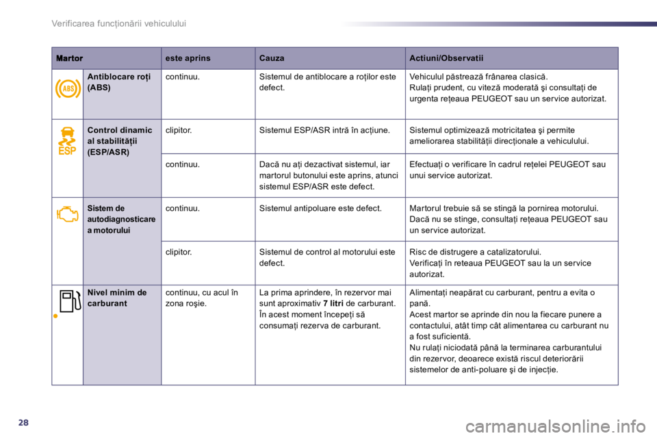Click the 'Nivel minim de carburant' label
Screen dimensions: 657x438
[117, 298]
